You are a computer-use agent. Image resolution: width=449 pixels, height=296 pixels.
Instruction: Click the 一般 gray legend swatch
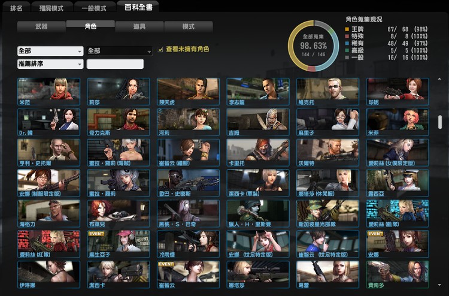(347, 58)
